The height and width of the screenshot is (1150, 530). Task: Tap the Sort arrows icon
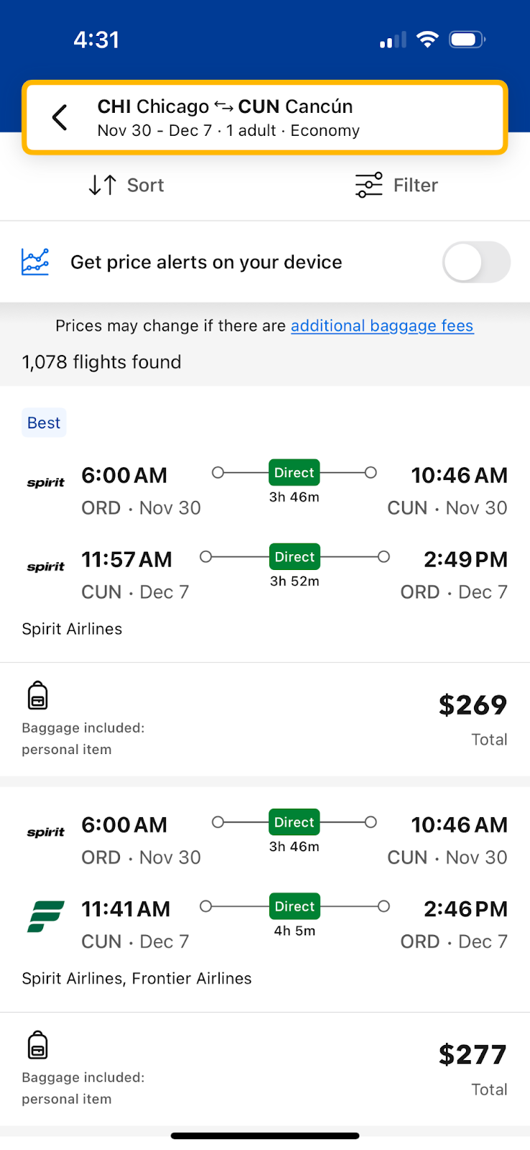click(102, 185)
